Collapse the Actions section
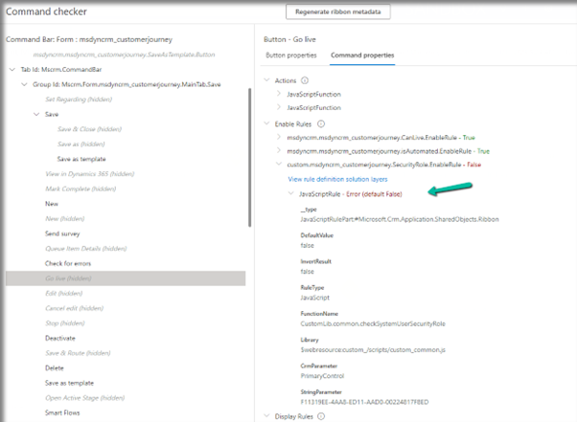The height and width of the screenshot is (422, 577). click(x=266, y=80)
